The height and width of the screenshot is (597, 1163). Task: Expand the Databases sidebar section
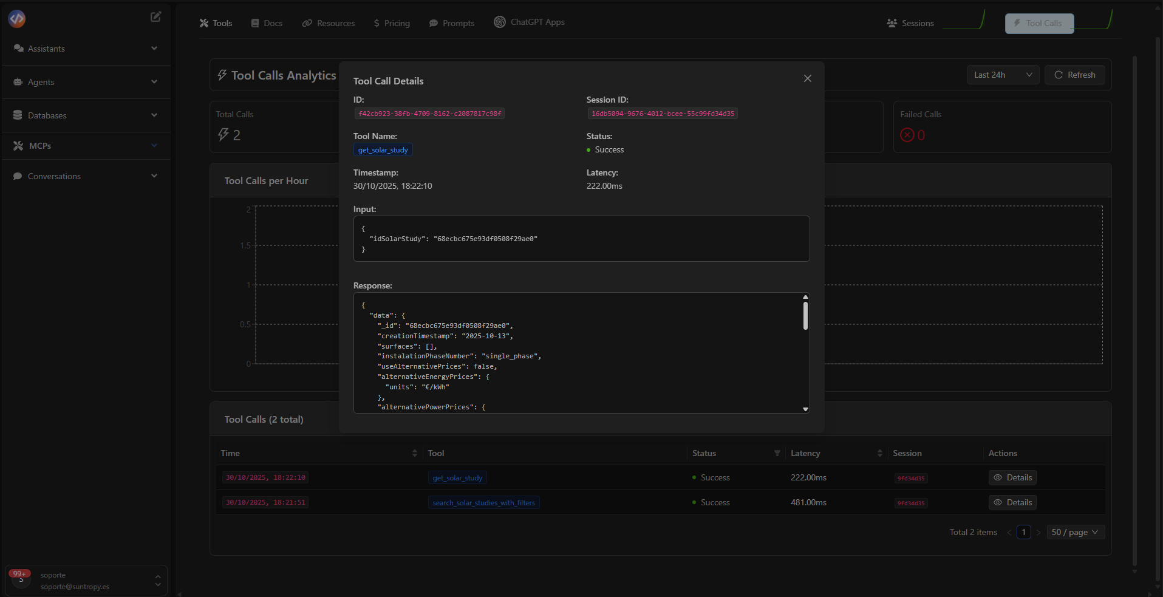click(86, 115)
